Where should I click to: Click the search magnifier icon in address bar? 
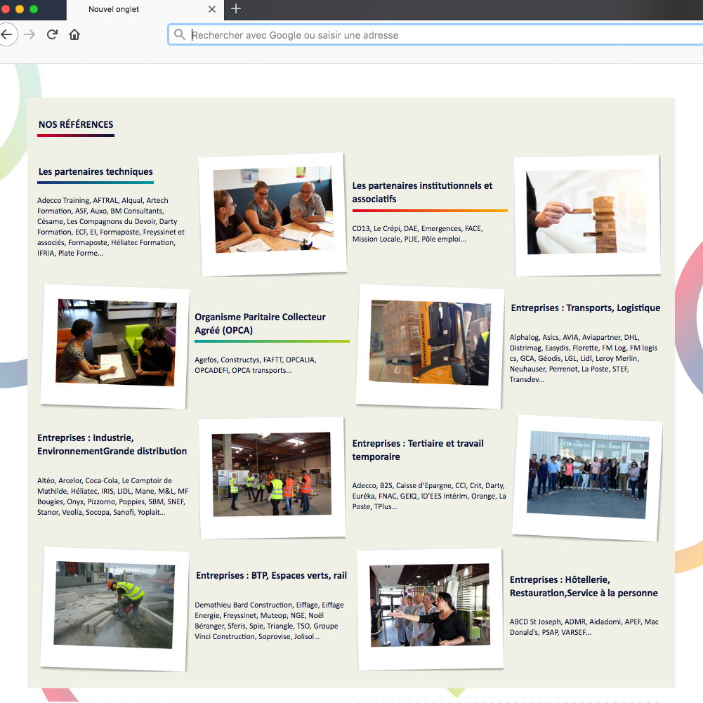179,34
